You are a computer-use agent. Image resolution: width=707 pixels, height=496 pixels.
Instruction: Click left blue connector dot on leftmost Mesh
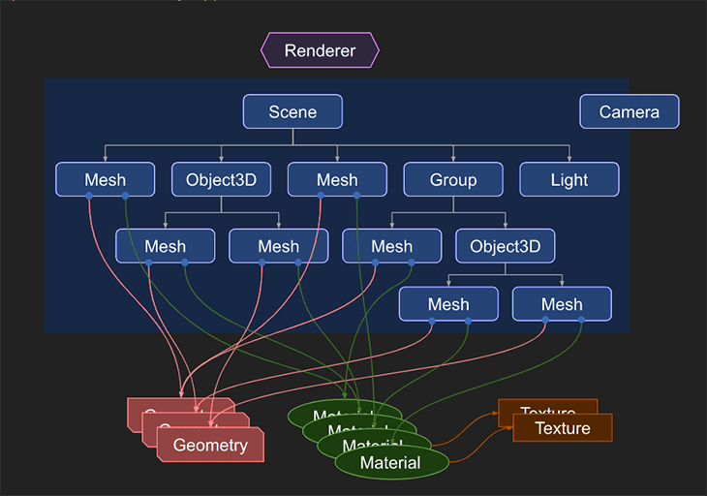point(89,196)
